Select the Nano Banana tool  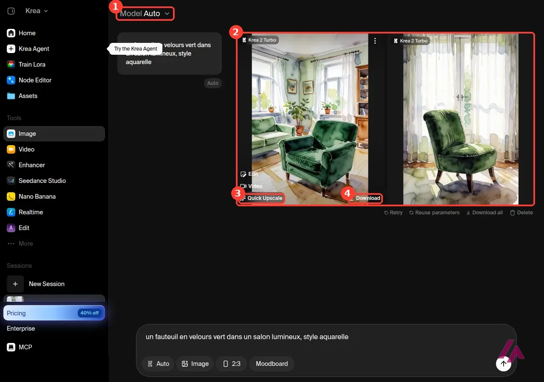coord(54,197)
